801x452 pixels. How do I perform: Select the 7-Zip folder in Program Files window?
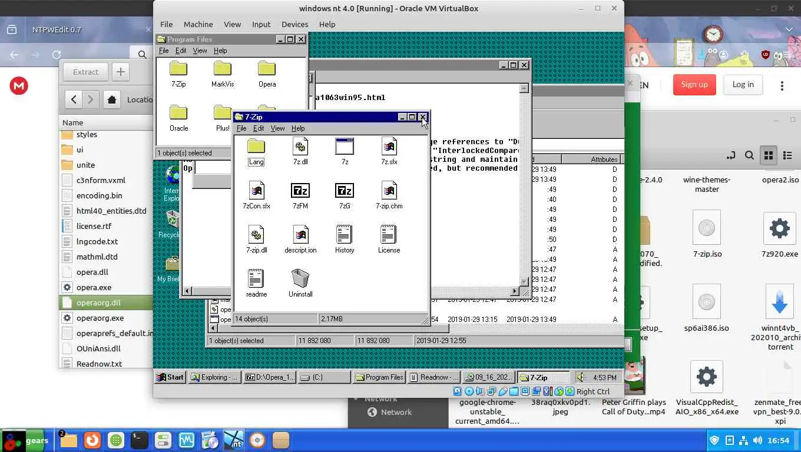coord(178,69)
